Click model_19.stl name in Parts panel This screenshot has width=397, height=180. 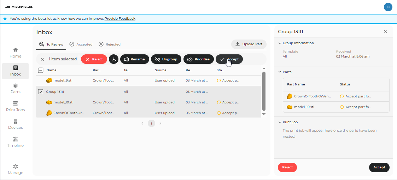point(304,107)
